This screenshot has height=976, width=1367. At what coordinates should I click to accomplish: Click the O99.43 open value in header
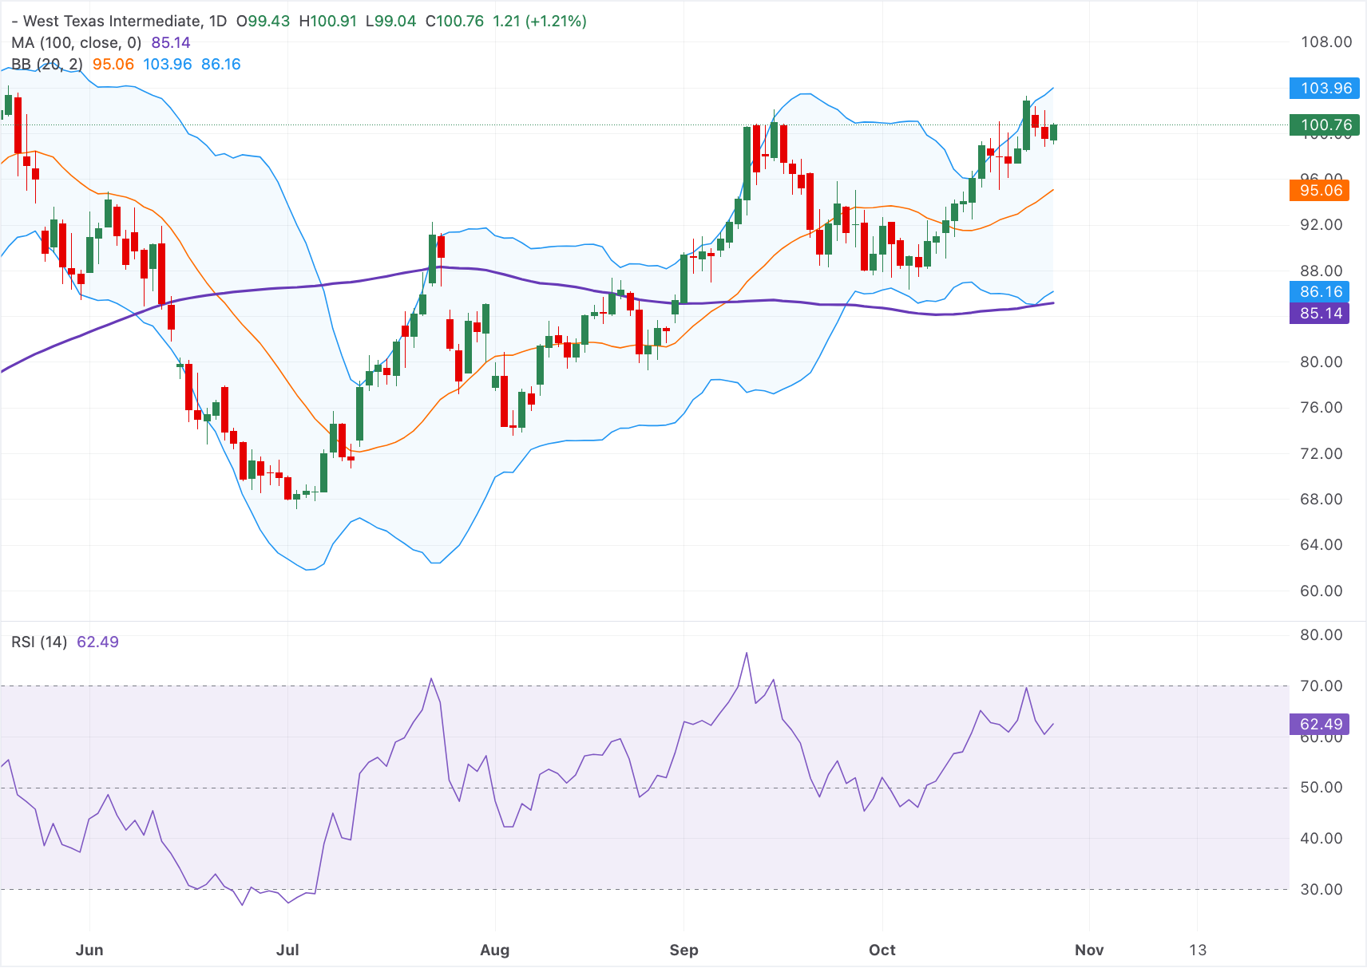pos(263,22)
